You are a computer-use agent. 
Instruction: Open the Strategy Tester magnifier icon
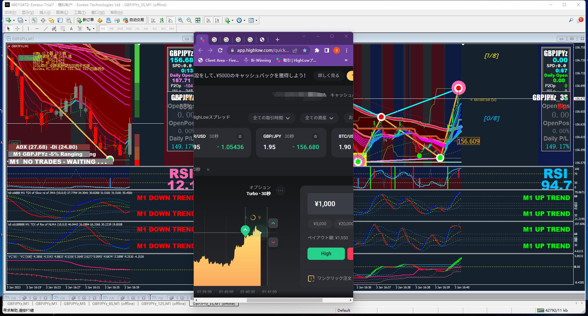(69, 20)
